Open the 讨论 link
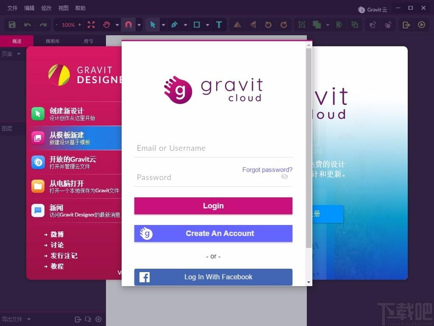The image size is (434, 326). click(57, 245)
